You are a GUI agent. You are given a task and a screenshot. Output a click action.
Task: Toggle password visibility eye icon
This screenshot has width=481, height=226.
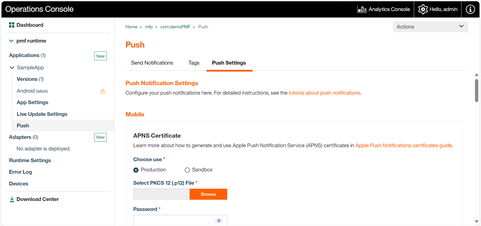pos(219,221)
